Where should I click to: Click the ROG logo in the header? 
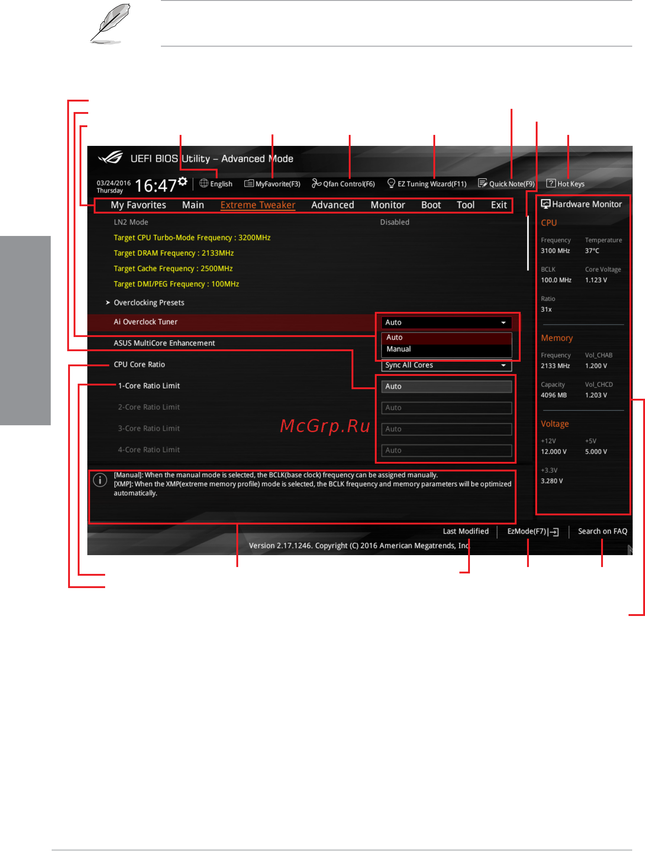point(111,158)
